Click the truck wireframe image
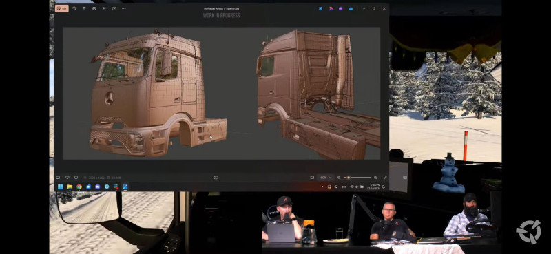This screenshot has height=254, width=551. click(x=221, y=94)
